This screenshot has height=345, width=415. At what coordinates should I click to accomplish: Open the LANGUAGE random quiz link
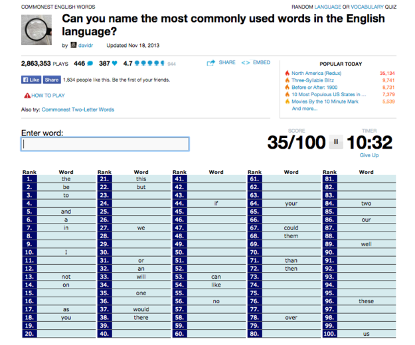point(327,7)
